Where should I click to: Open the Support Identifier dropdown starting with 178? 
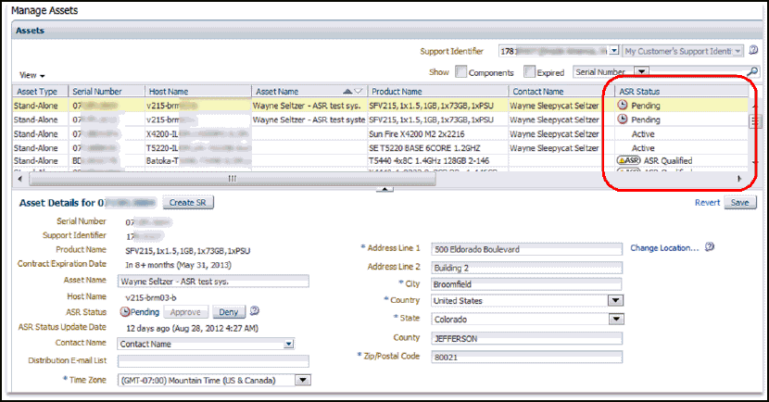pos(614,51)
